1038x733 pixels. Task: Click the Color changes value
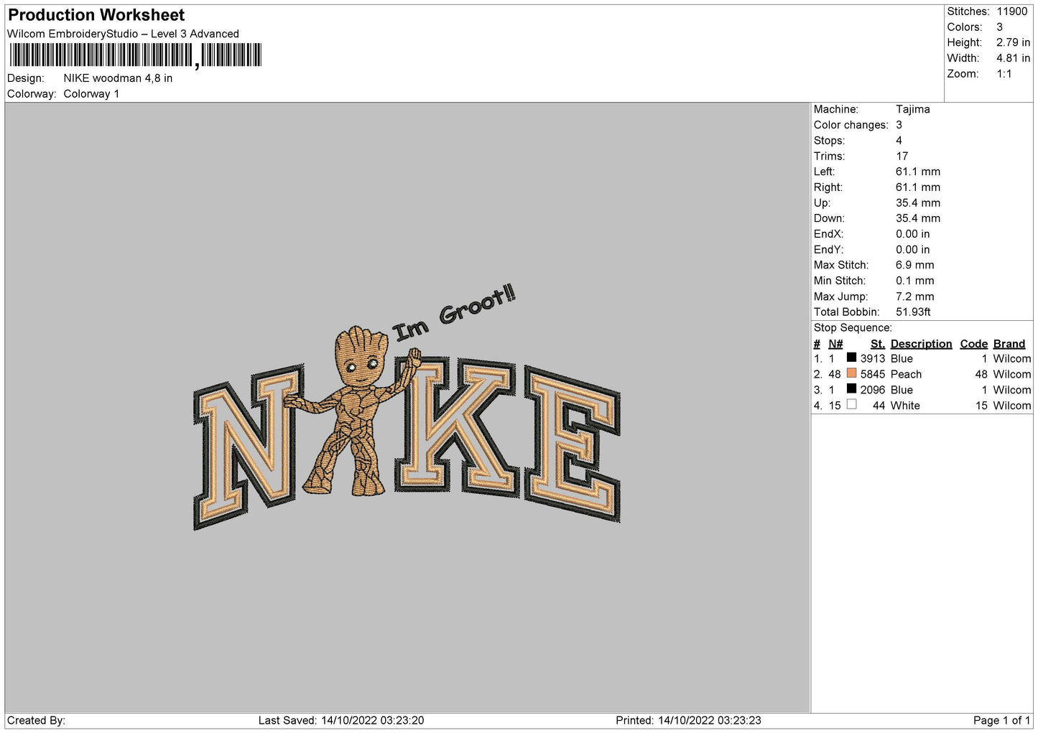point(899,125)
